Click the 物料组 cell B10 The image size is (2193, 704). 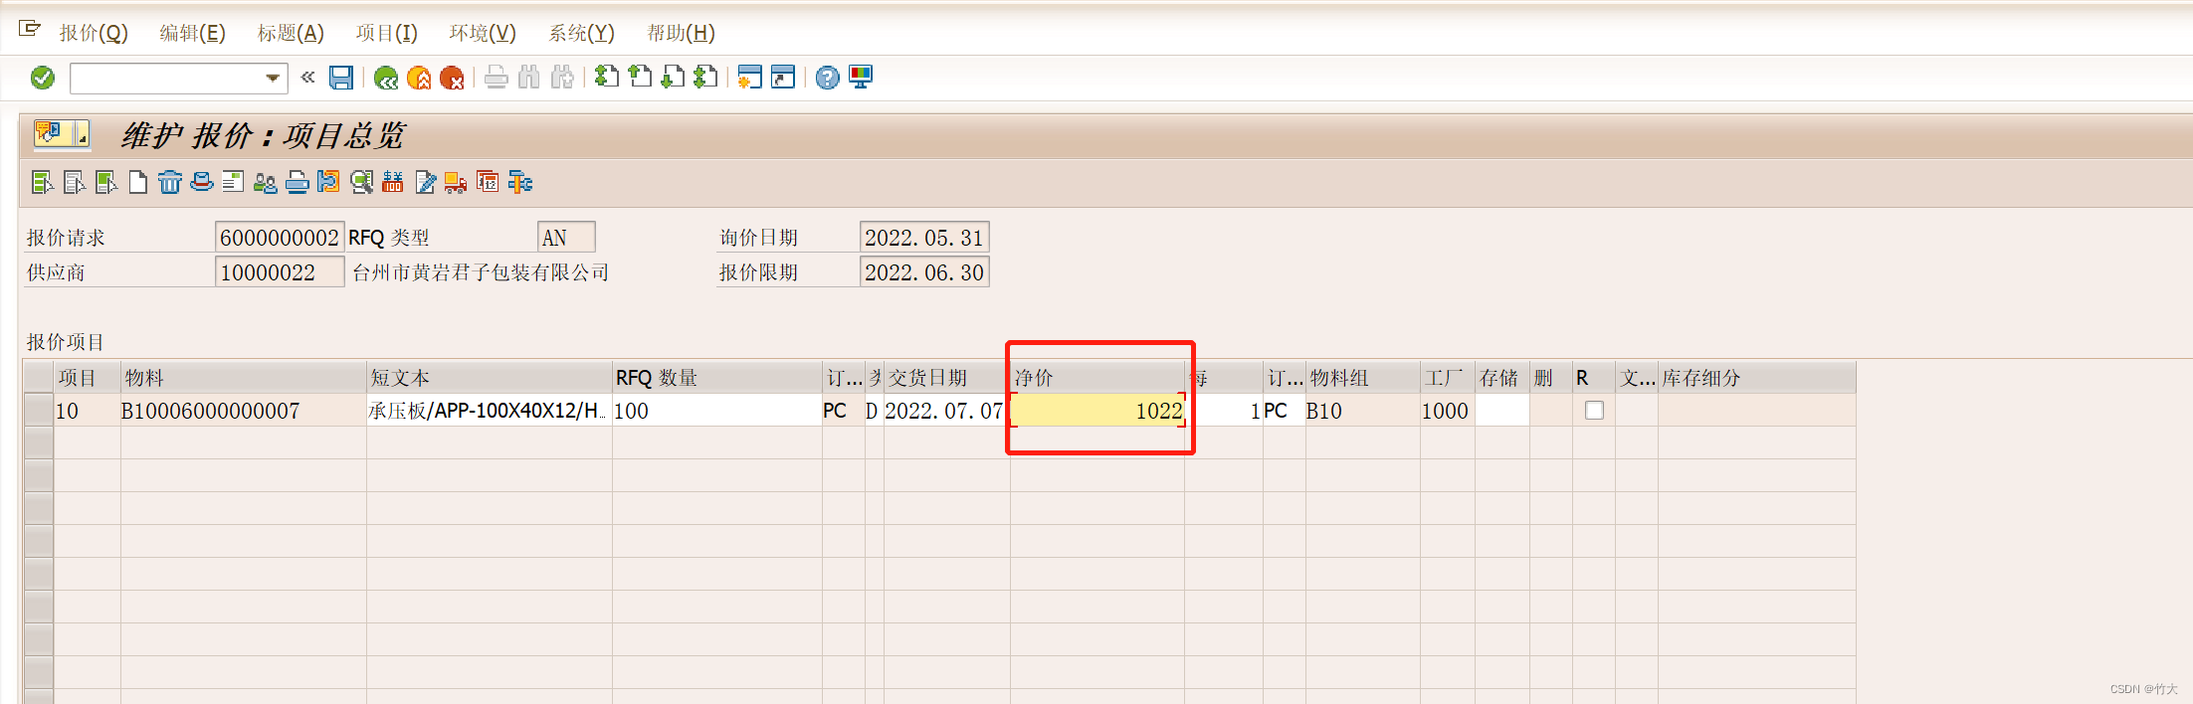tap(1362, 411)
